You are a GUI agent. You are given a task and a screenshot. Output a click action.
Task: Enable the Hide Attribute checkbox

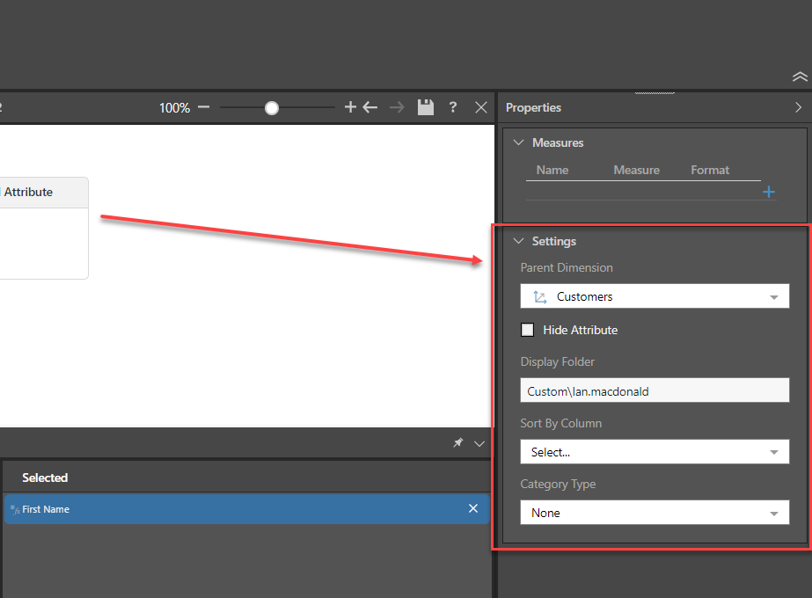coord(528,330)
